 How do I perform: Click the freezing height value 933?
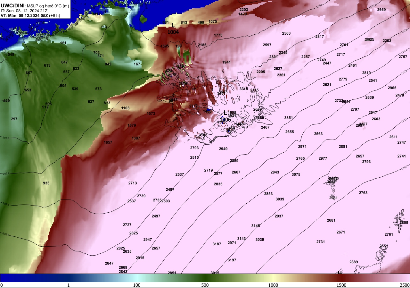coord(46,183)
